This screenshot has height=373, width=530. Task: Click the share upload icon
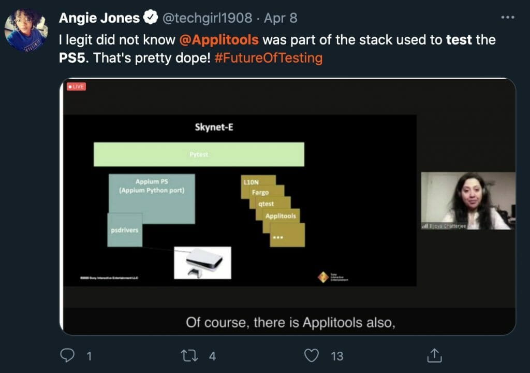pos(434,355)
